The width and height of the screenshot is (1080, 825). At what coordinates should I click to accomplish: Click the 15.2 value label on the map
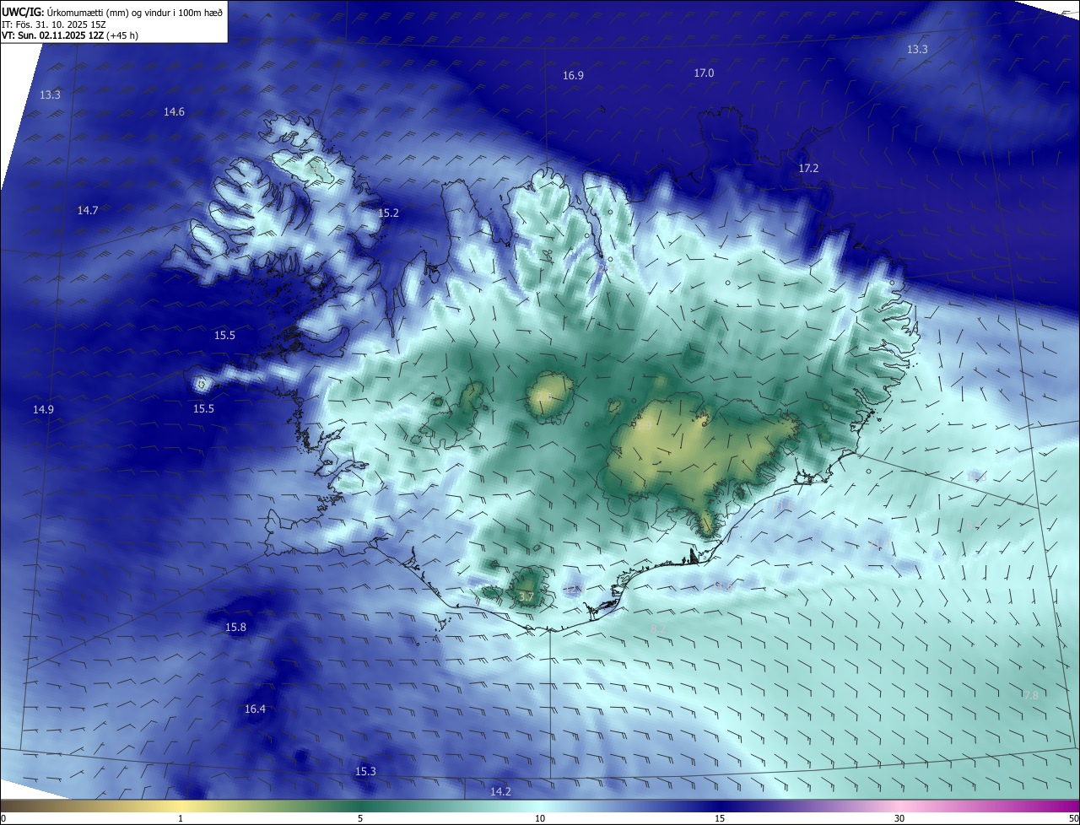[388, 213]
